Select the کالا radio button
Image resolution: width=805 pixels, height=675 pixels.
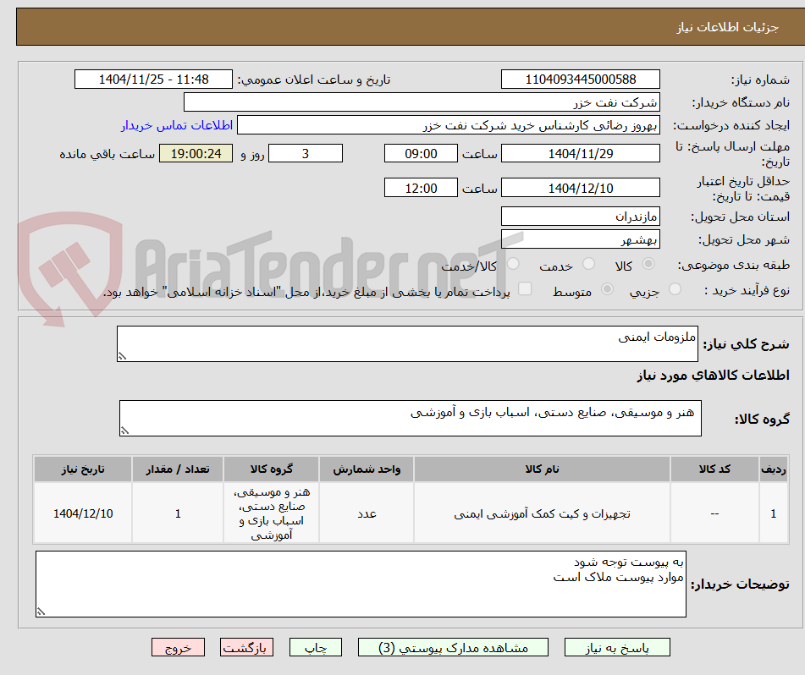click(648, 264)
